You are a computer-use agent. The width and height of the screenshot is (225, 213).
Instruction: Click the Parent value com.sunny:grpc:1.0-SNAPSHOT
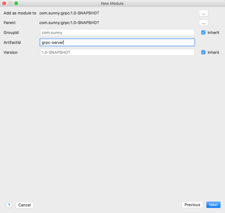pyautogui.click(x=69, y=23)
